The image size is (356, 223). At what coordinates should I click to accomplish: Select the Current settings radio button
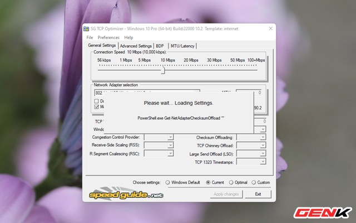coord(208,182)
